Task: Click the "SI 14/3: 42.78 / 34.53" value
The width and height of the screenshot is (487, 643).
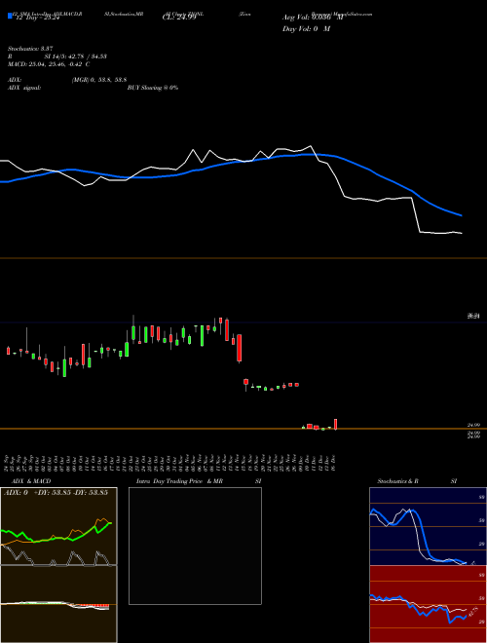Action: click(75, 57)
